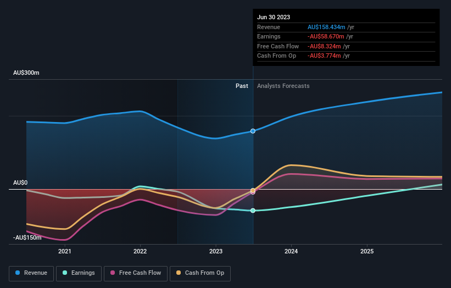
Task: Toggle the Cash From Op legend series
Action: pos(200,273)
